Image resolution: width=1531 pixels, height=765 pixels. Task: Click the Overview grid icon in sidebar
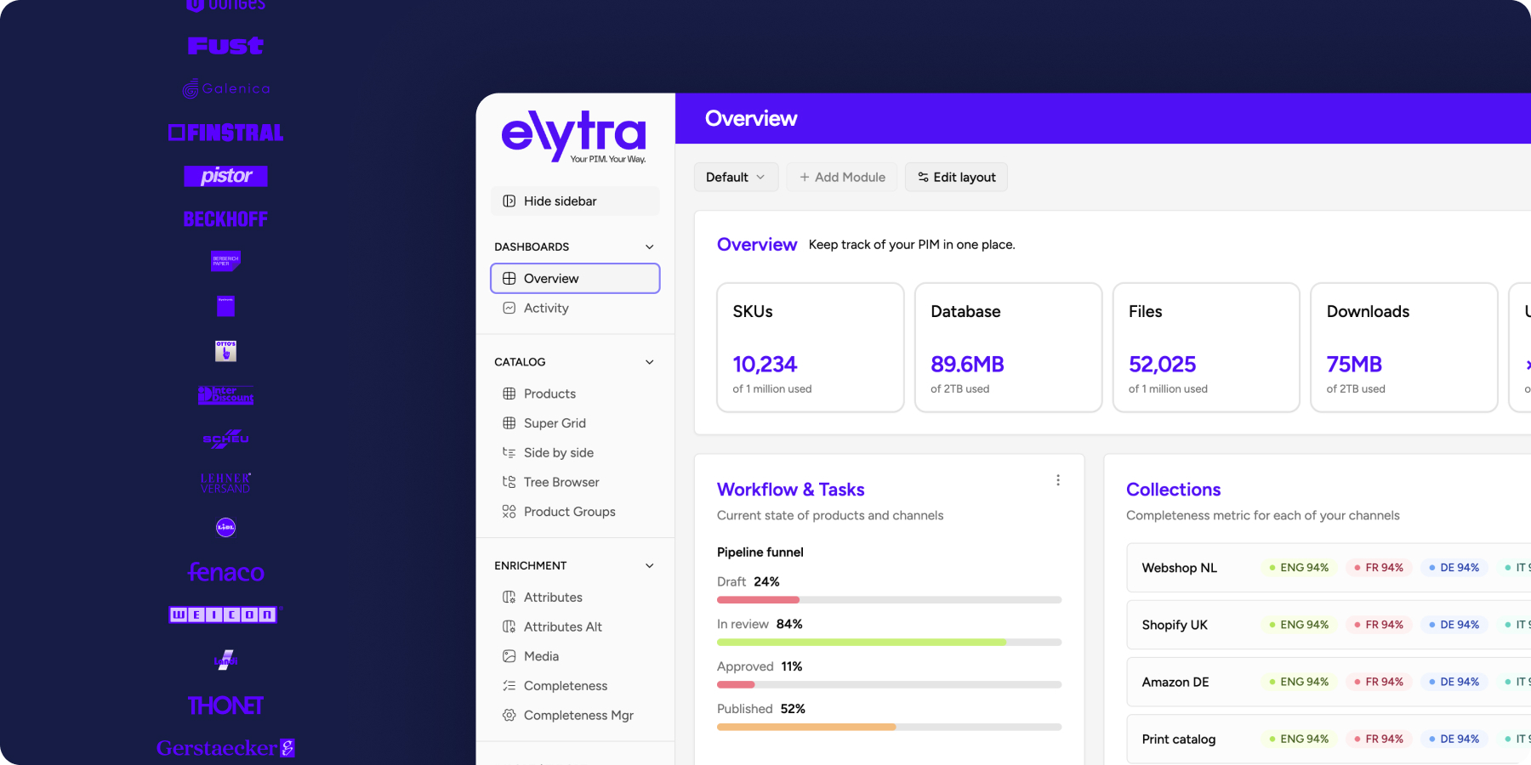point(509,279)
